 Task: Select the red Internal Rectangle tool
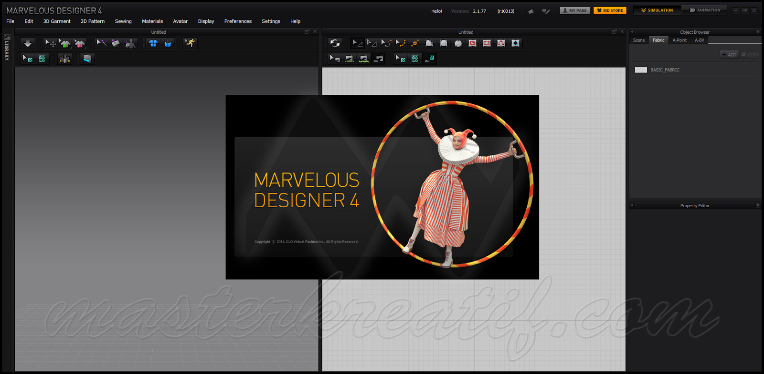pos(487,43)
